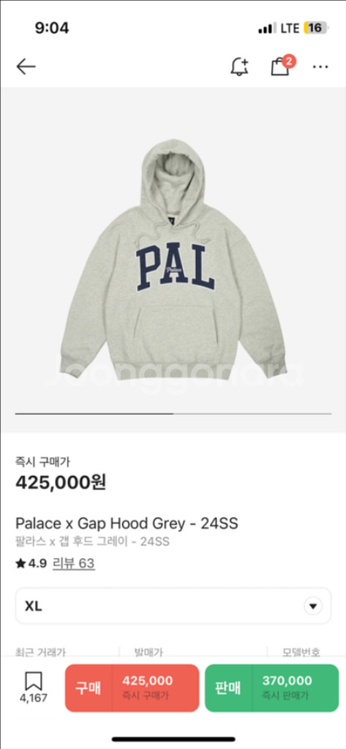Click the image carousel progress bar
Image resolution: width=346 pixels, height=749 pixels.
173,414
